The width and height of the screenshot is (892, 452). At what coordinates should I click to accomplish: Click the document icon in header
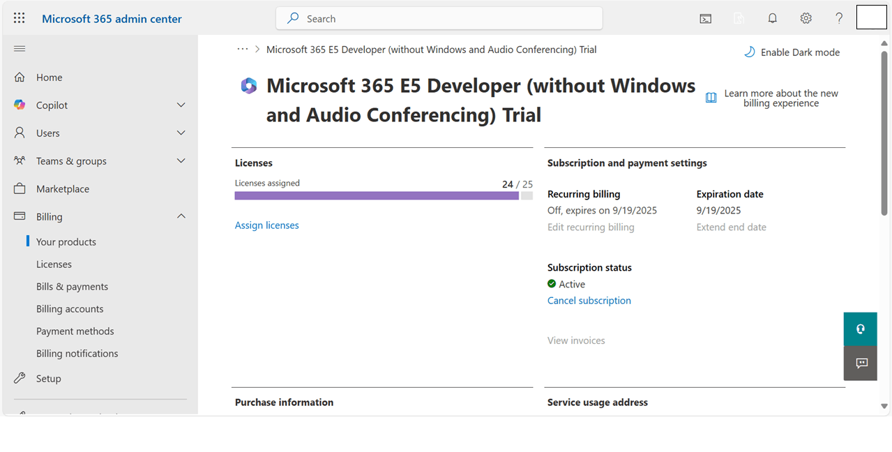tap(739, 19)
